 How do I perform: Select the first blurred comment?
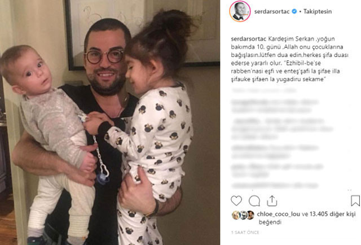point(275,106)
